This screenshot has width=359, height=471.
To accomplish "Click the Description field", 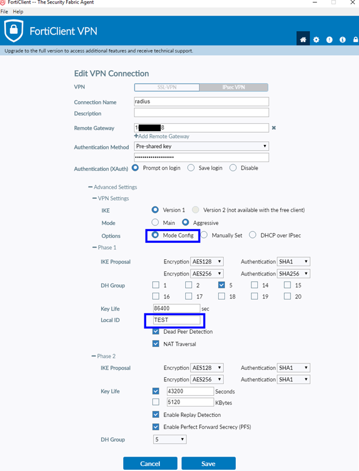I will [x=201, y=113].
